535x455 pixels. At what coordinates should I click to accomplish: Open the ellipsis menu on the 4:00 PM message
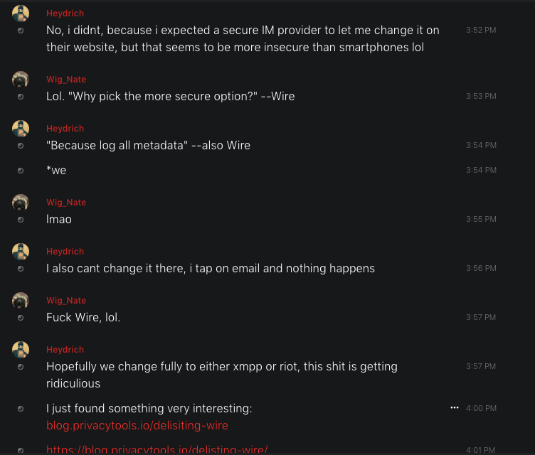tap(455, 408)
